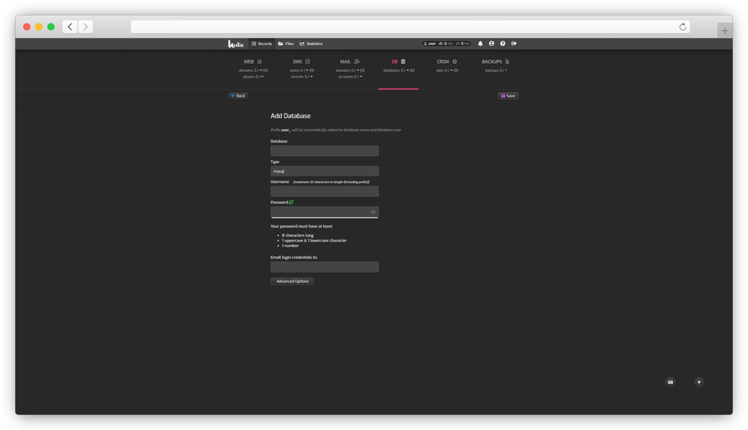Expand the Advanced Options panel
Image resolution: width=748 pixels, height=430 pixels.
pos(292,281)
